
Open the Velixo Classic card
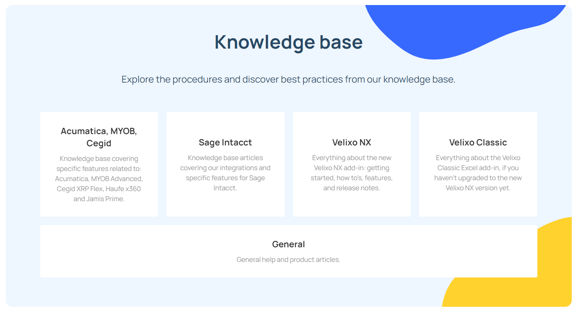pos(478,164)
